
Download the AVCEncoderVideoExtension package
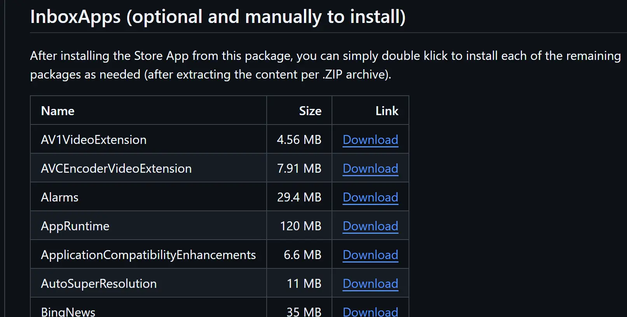(370, 168)
